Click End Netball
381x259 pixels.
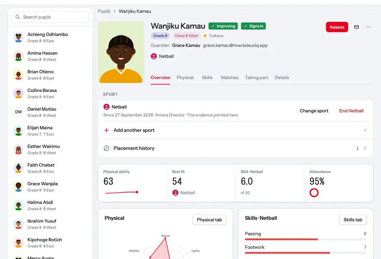[351, 111]
